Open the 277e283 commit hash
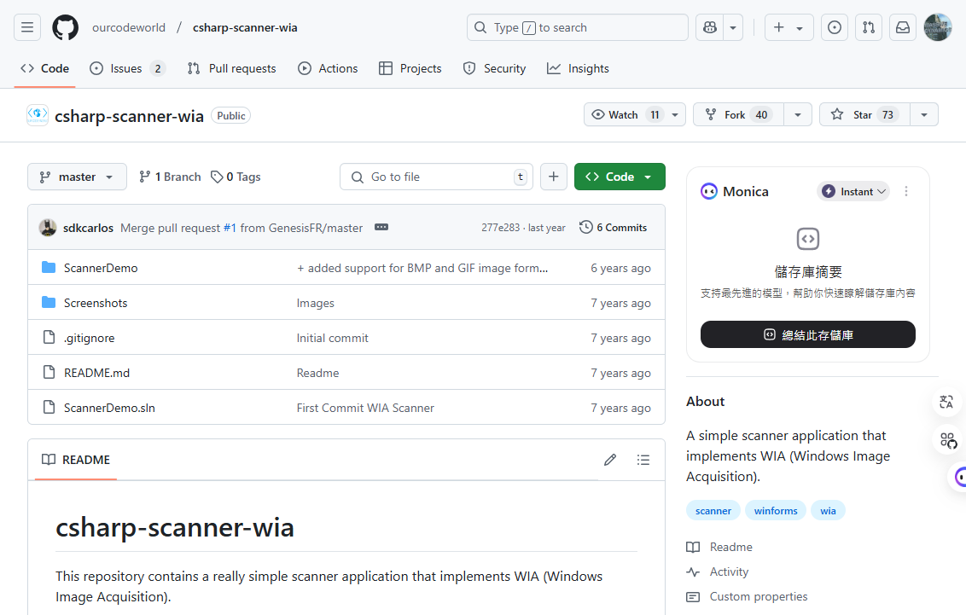Screen dimensions: 966x615 [500, 228]
